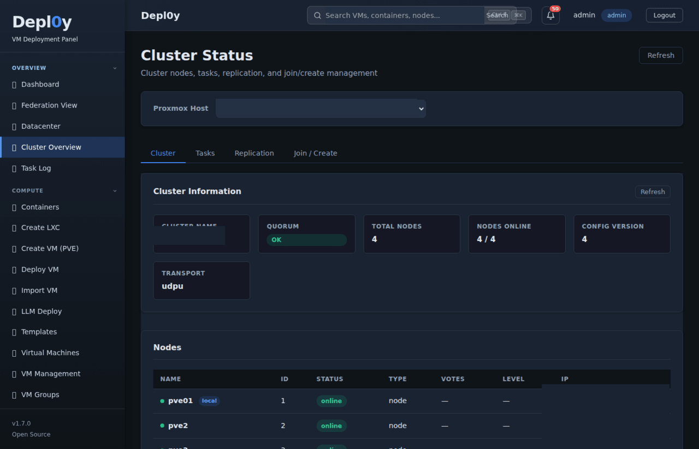This screenshot has width=699, height=449.
Task: Click the LEVEL column header
Action: [x=513, y=379]
